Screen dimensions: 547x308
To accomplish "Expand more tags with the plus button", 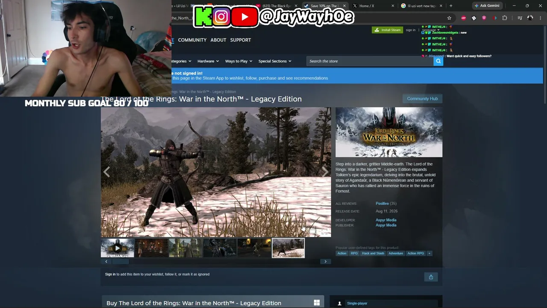I will click(429, 253).
